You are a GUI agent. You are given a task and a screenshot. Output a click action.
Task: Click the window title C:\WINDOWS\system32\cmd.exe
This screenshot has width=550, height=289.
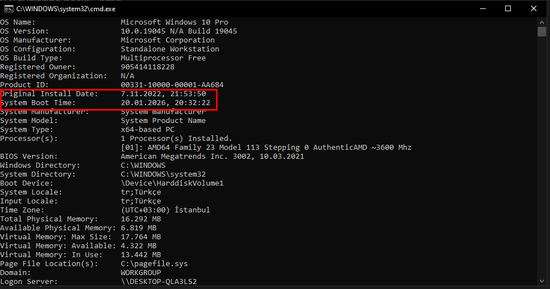[66, 9]
